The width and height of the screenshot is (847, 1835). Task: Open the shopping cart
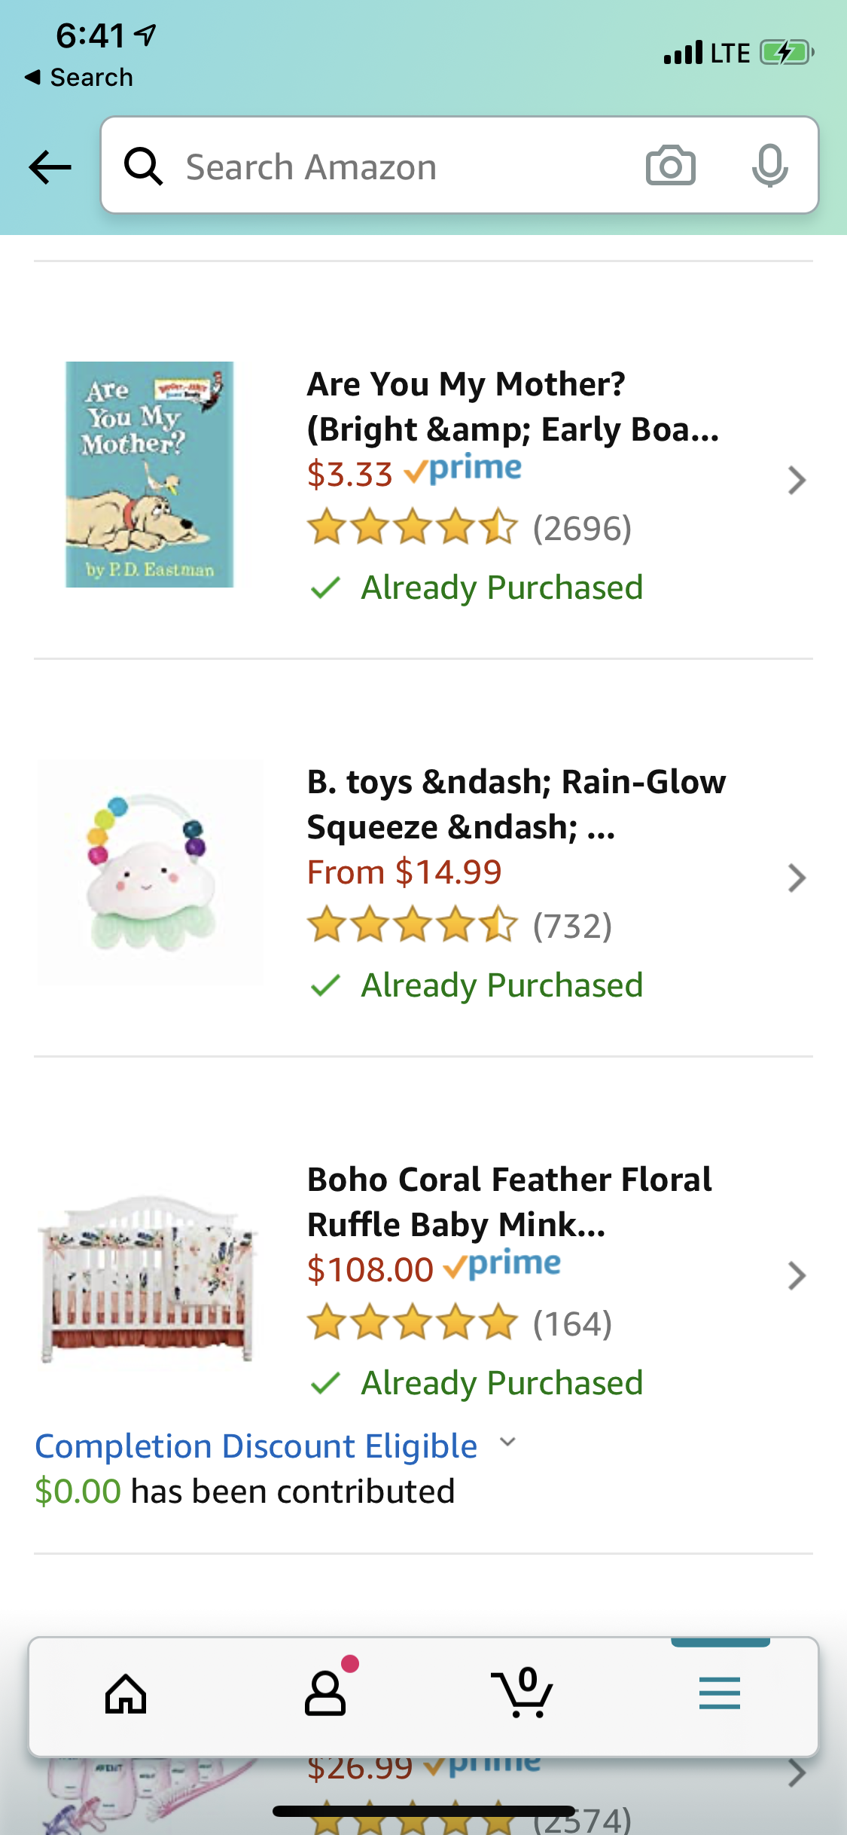[523, 1694]
